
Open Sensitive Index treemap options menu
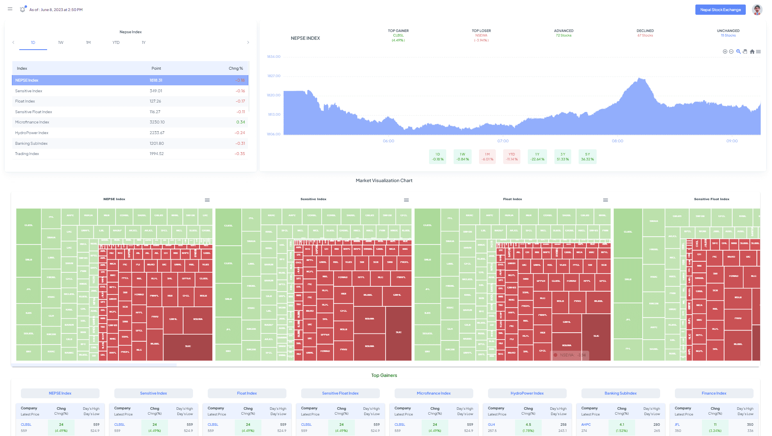click(406, 200)
